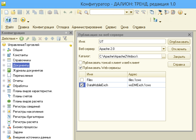Viewport: 196px width, 140px height.
Task: Click the red Delete X in Configuration panel
Action: [40, 39]
